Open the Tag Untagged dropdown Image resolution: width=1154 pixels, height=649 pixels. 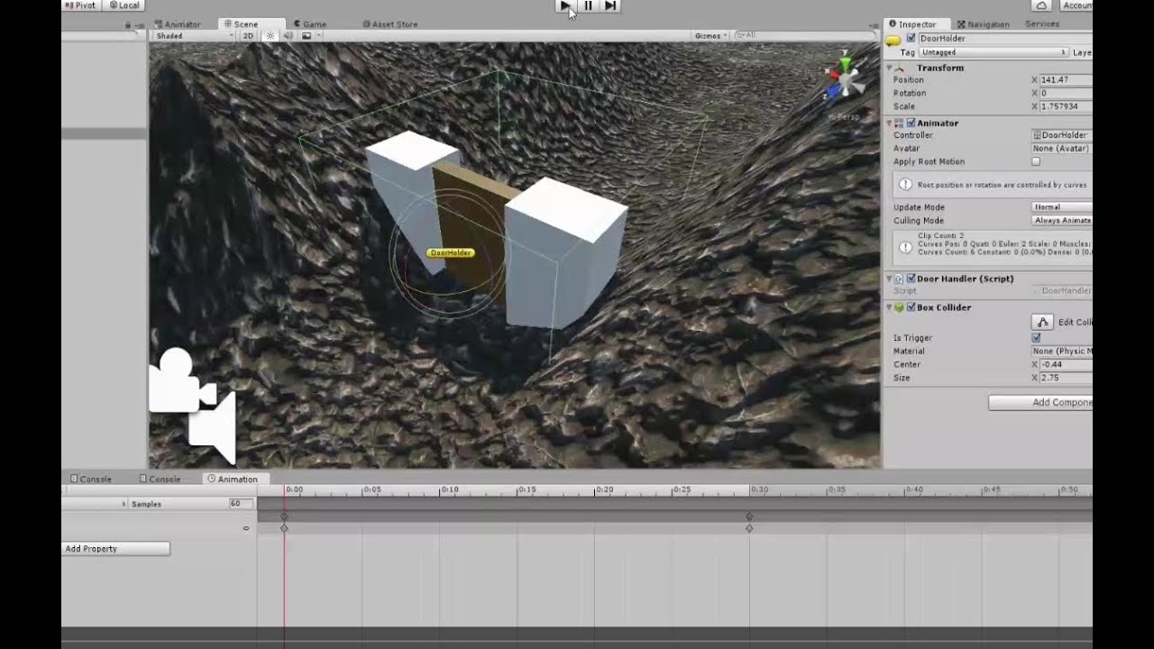click(994, 52)
